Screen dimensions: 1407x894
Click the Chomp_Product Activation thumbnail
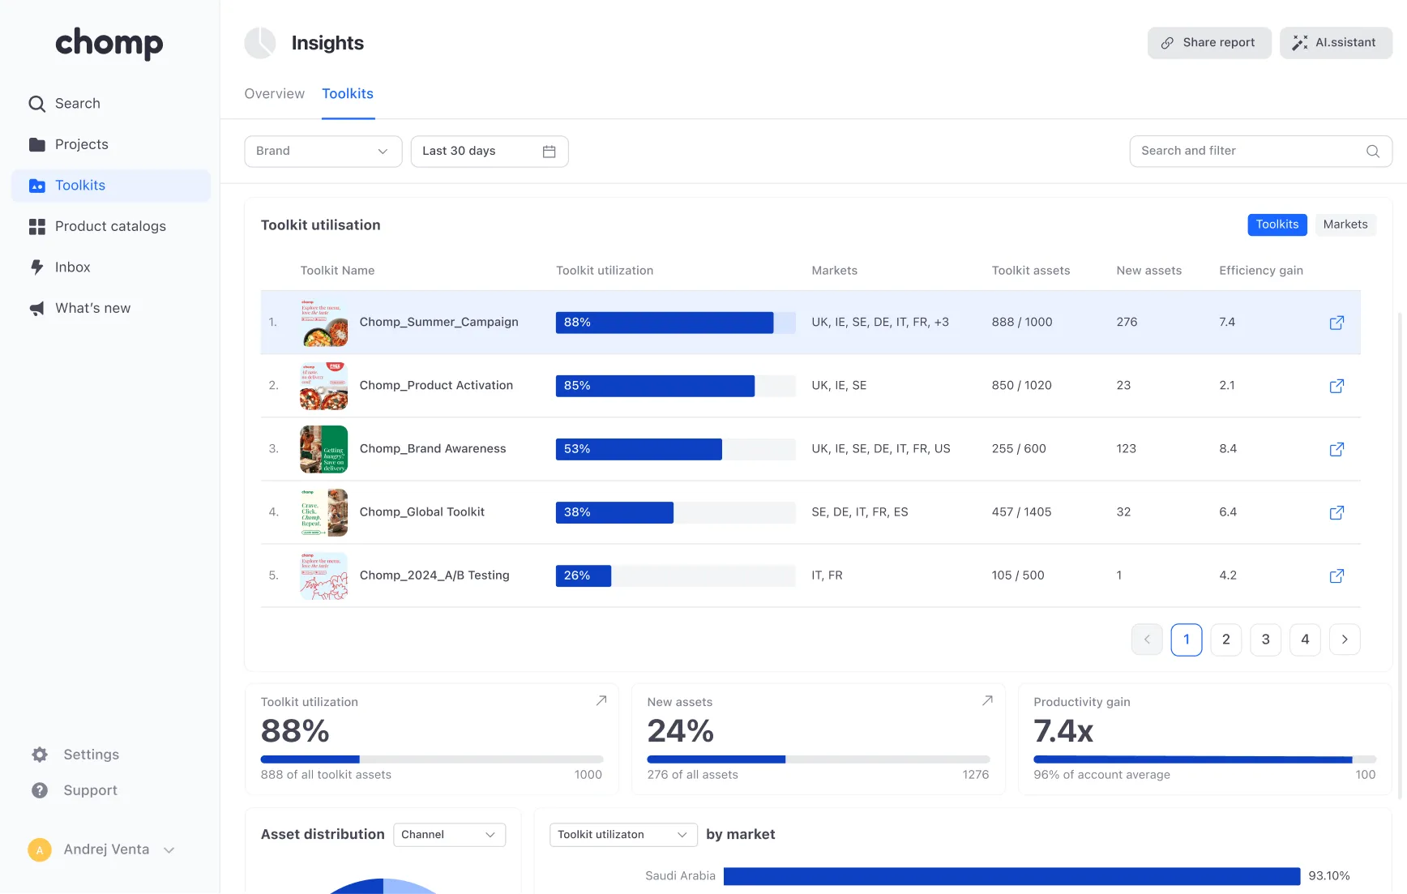324,386
